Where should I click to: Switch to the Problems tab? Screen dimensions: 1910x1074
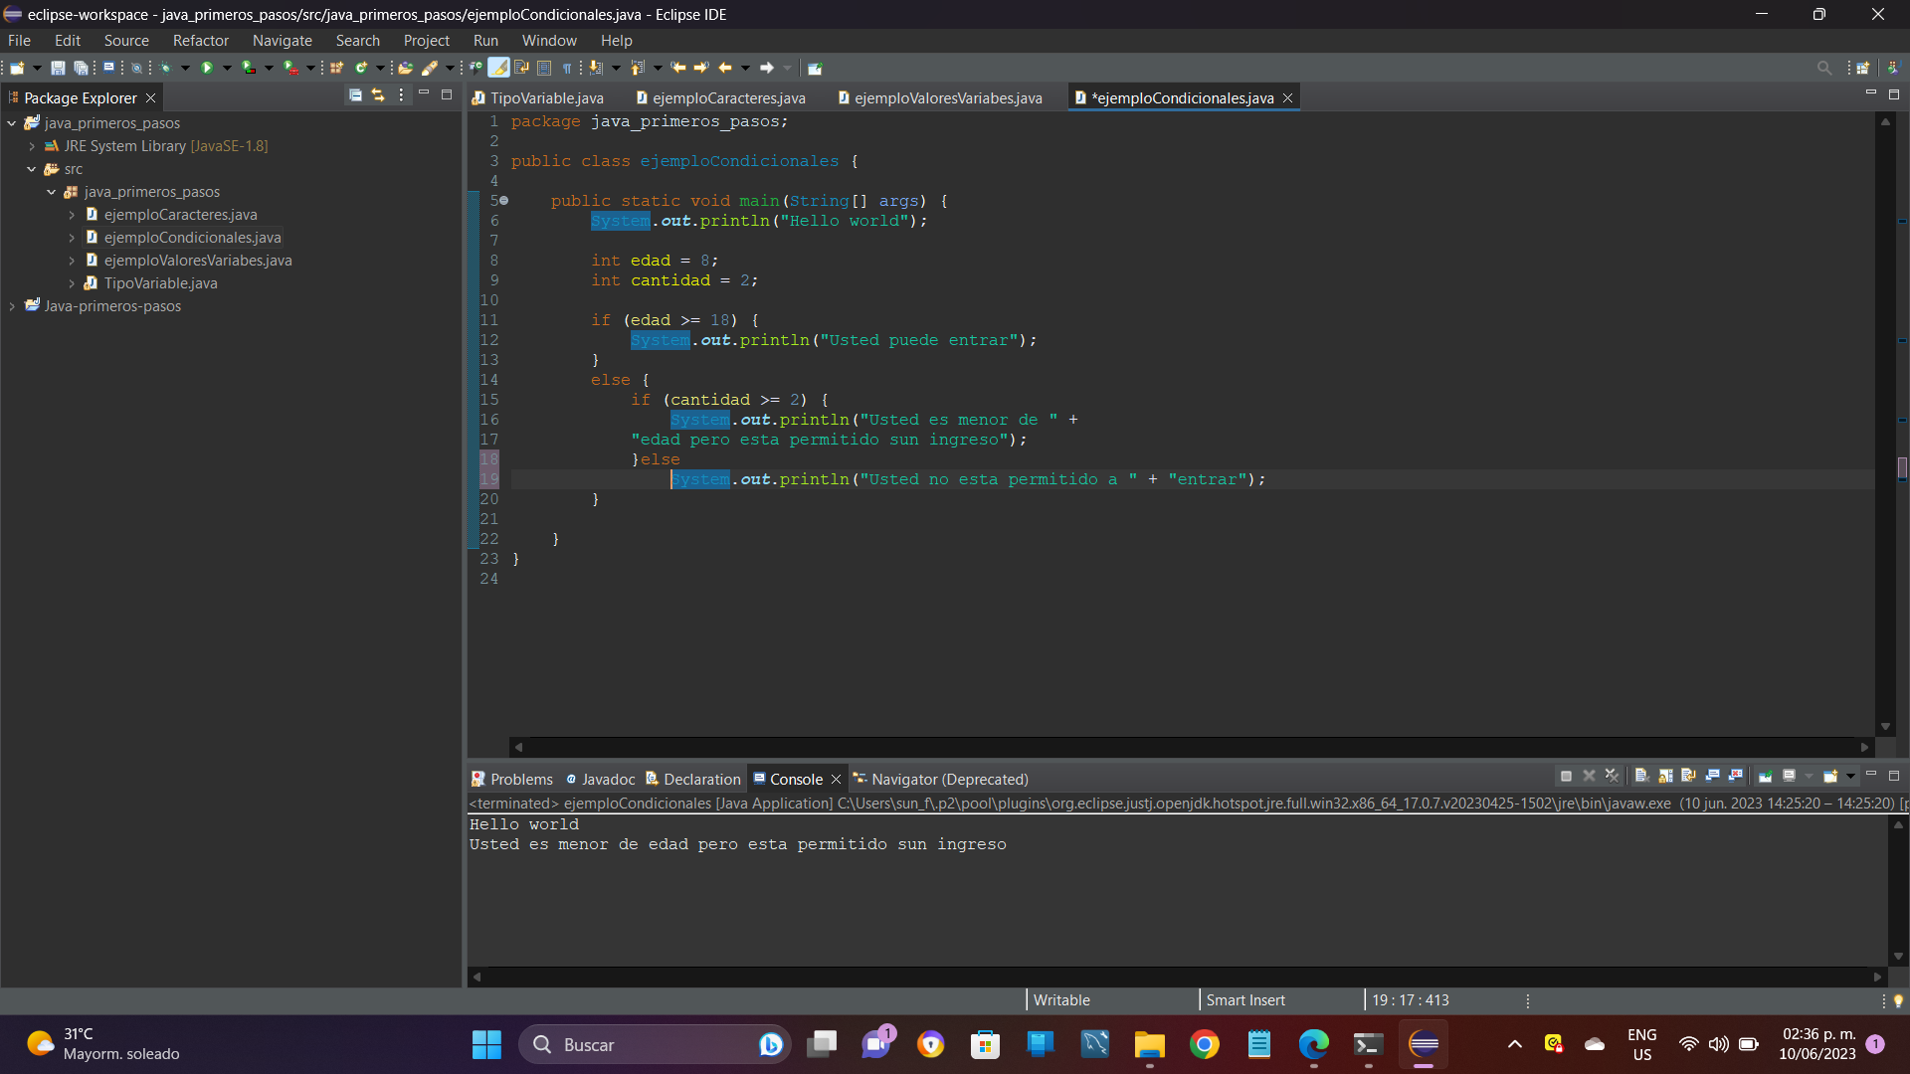[x=511, y=779]
